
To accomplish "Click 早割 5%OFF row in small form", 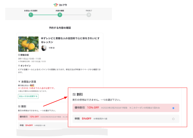I will [43, 125].
